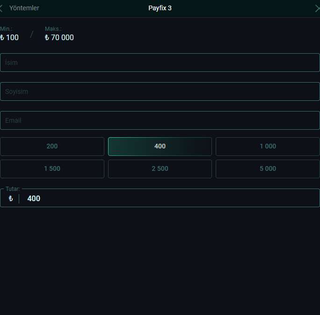Focus the İsim input field

pyautogui.click(x=160, y=63)
